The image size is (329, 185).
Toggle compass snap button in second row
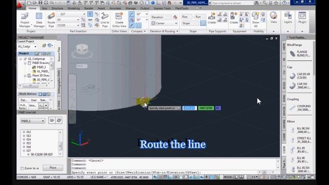tap(132, 20)
